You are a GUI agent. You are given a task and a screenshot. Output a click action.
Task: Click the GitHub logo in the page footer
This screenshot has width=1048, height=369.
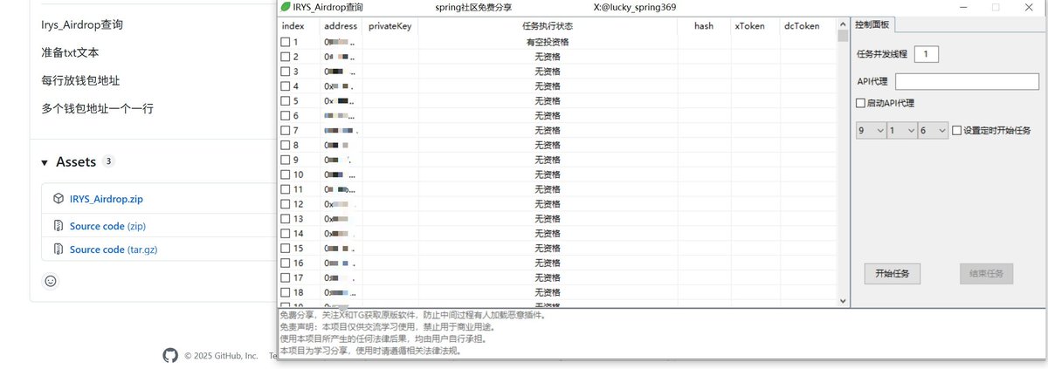coord(170,355)
